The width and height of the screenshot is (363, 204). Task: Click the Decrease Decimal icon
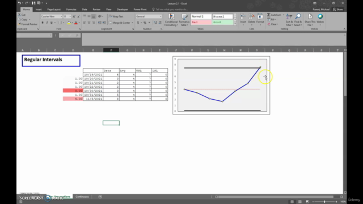pyautogui.click(x=160, y=23)
